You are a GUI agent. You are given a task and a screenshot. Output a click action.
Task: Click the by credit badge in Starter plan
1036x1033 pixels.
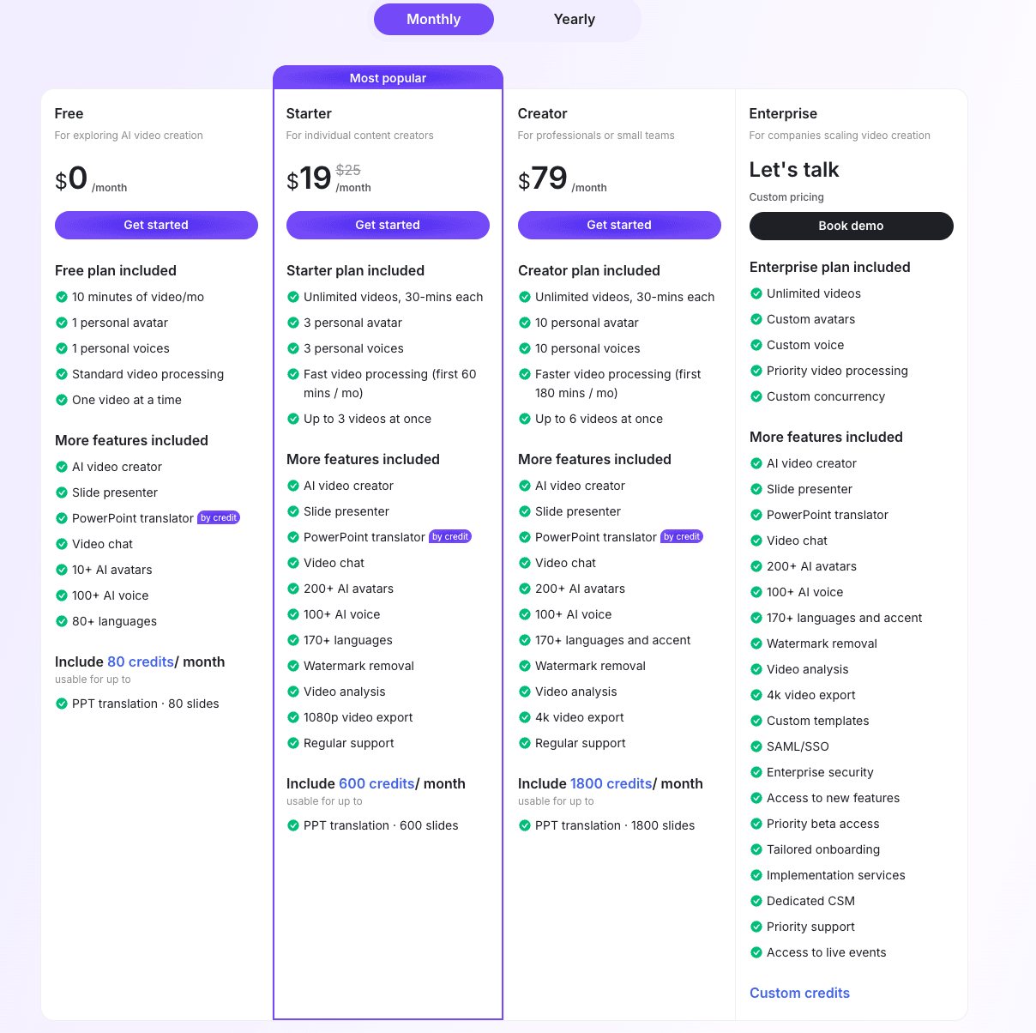pos(450,537)
